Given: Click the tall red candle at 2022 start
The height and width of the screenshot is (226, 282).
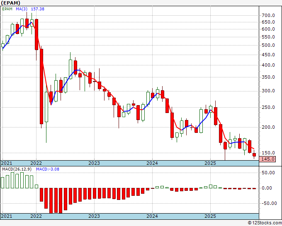Looking at the screenshot, I should coord(36,34).
